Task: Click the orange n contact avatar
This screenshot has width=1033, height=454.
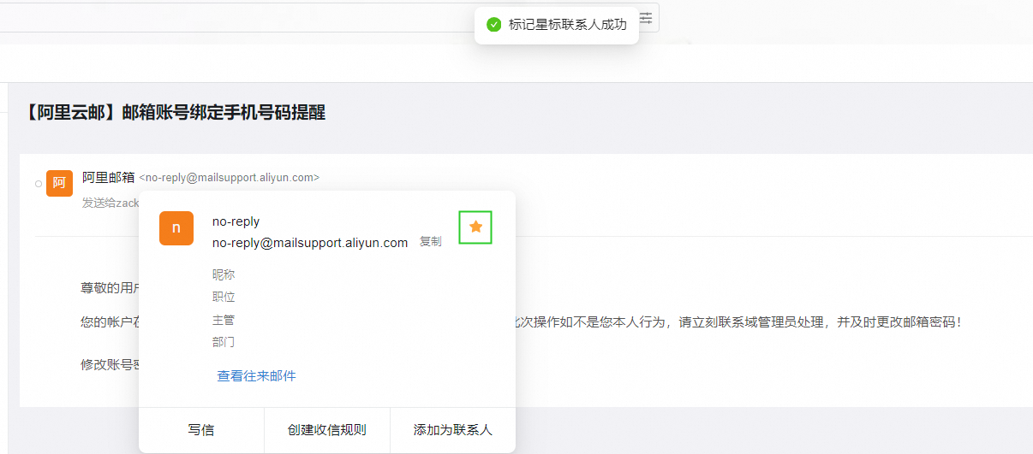Action: (x=176, y=227)
